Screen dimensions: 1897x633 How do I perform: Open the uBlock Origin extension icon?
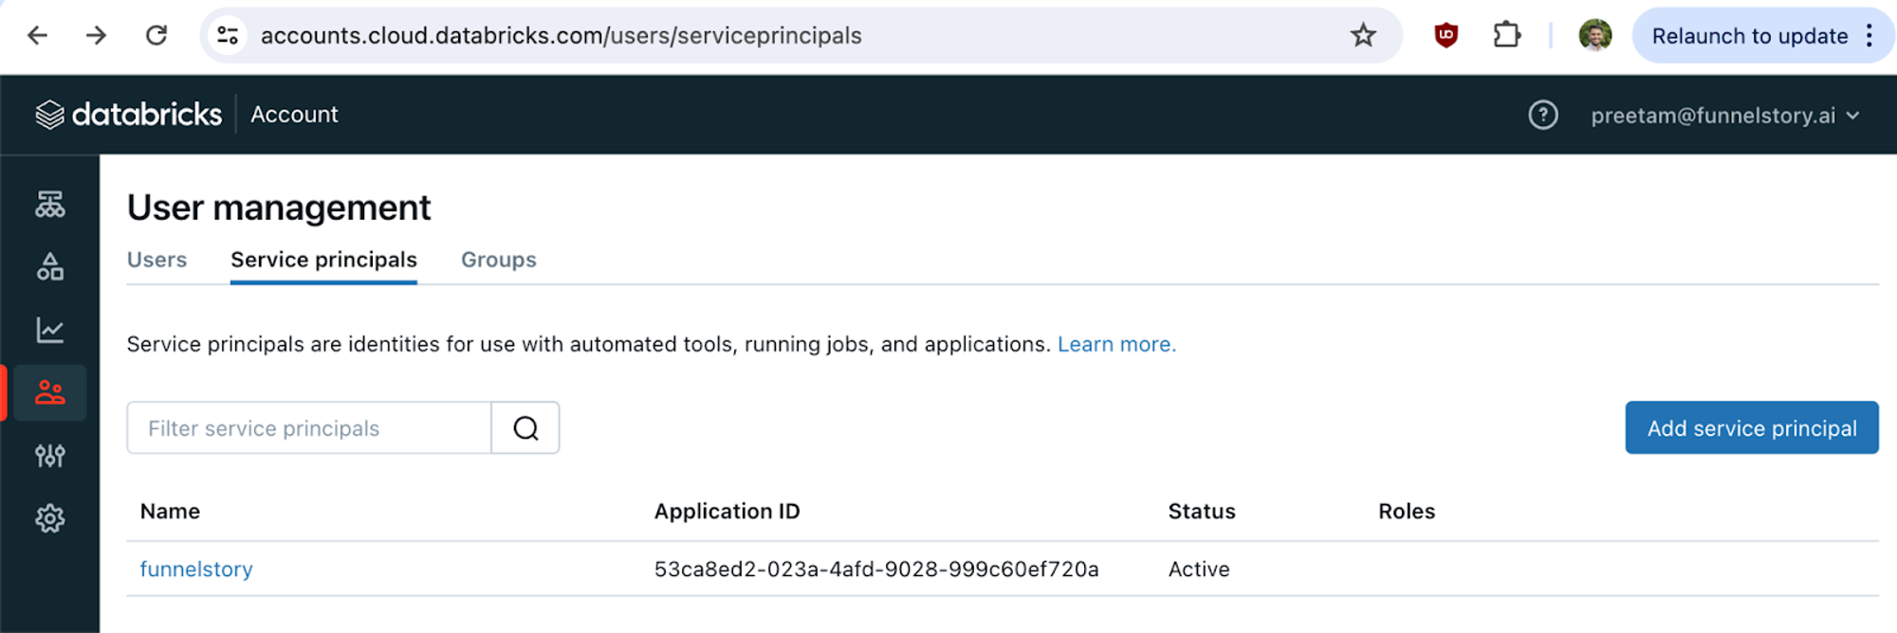coord(1446,36)
